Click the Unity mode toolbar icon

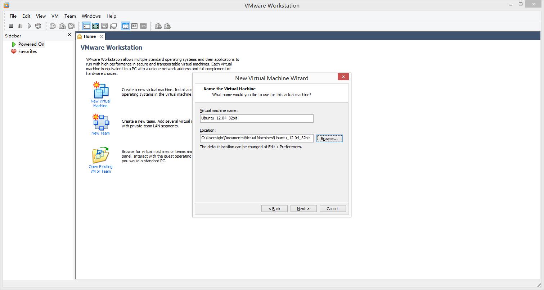113,26
